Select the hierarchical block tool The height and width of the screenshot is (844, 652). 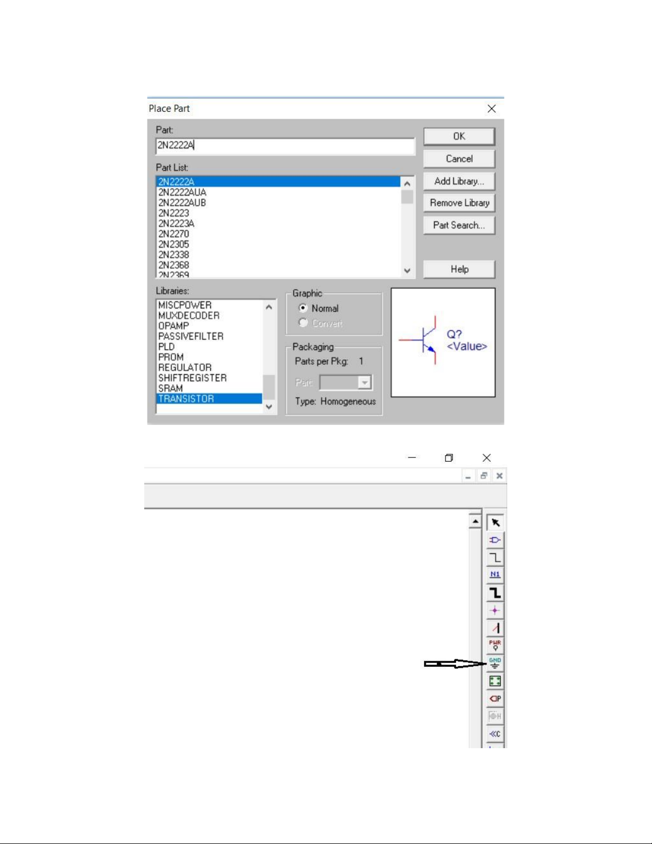pyautogui.click(x=495, y=681)
